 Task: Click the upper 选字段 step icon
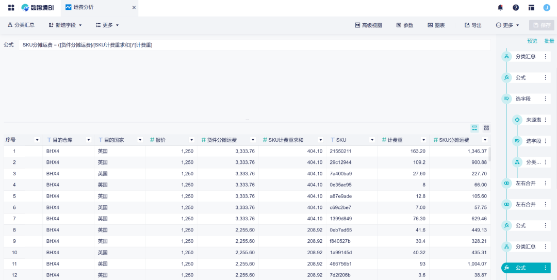(506, 99)
